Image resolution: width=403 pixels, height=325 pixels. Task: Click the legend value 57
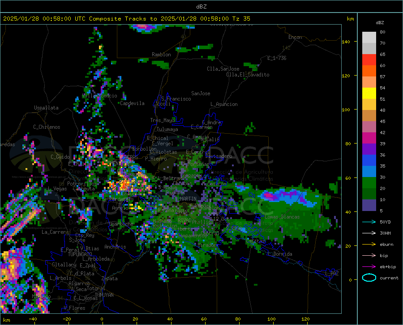382,77
